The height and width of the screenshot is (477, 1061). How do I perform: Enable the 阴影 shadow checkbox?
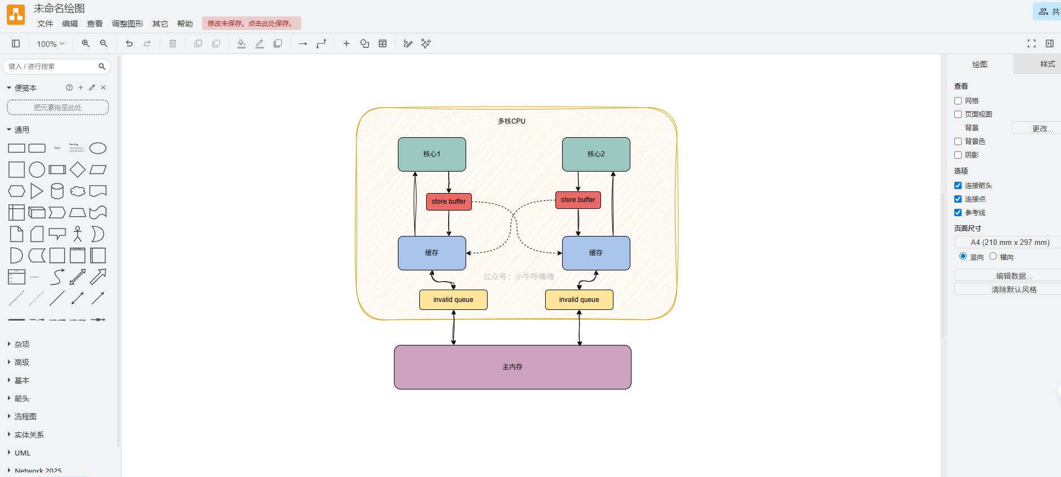pos(958,155)
